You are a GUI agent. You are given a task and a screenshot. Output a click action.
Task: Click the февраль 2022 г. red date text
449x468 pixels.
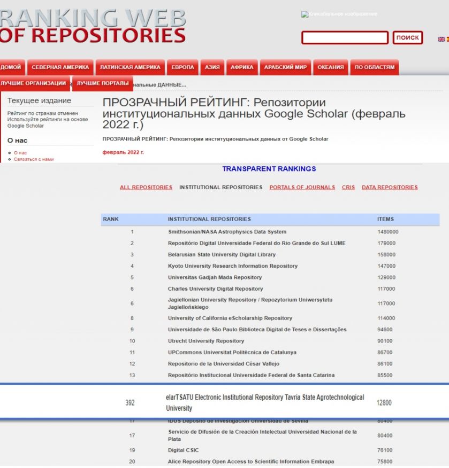point(123,152)
